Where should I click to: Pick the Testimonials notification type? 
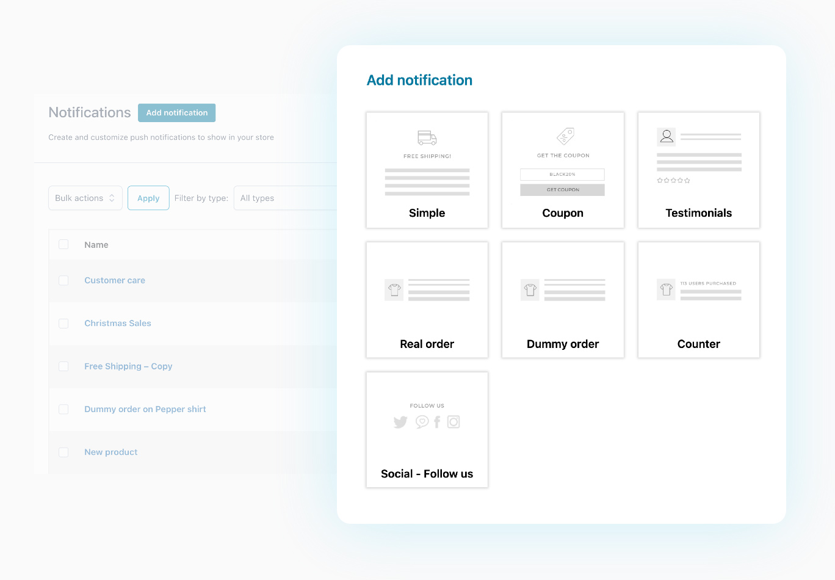pyautogui.click(x=699, y=170)
